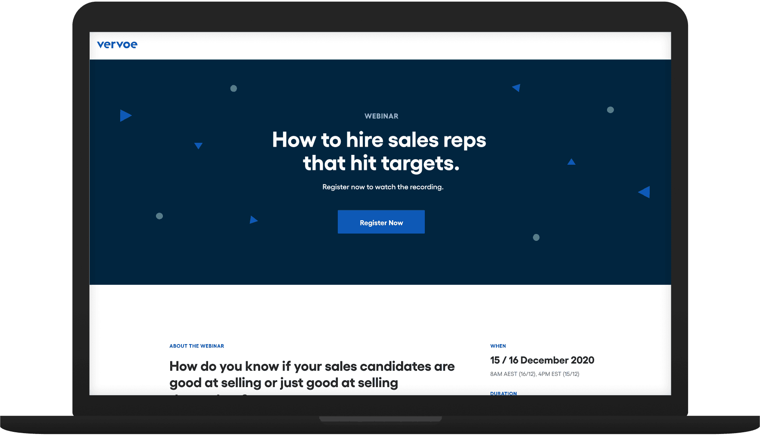Click the WHEN label
This screenshot has width=760, height=437.
click(x=498, y=346)
